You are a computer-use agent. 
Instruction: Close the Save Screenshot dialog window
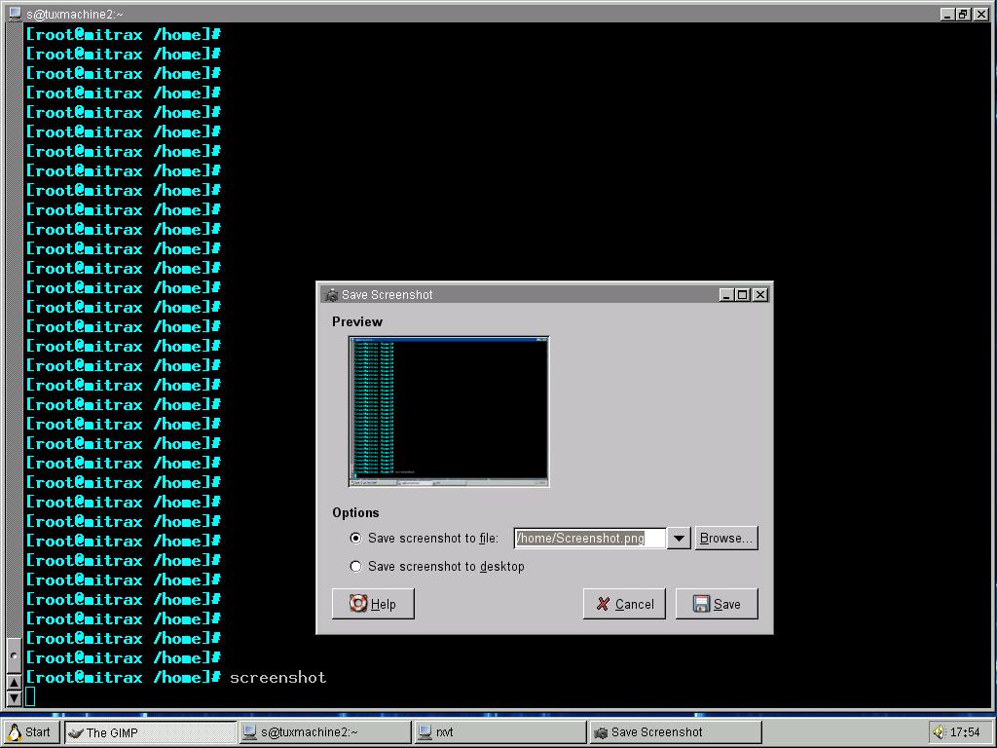pyautogui.click(x=759, y=295)
